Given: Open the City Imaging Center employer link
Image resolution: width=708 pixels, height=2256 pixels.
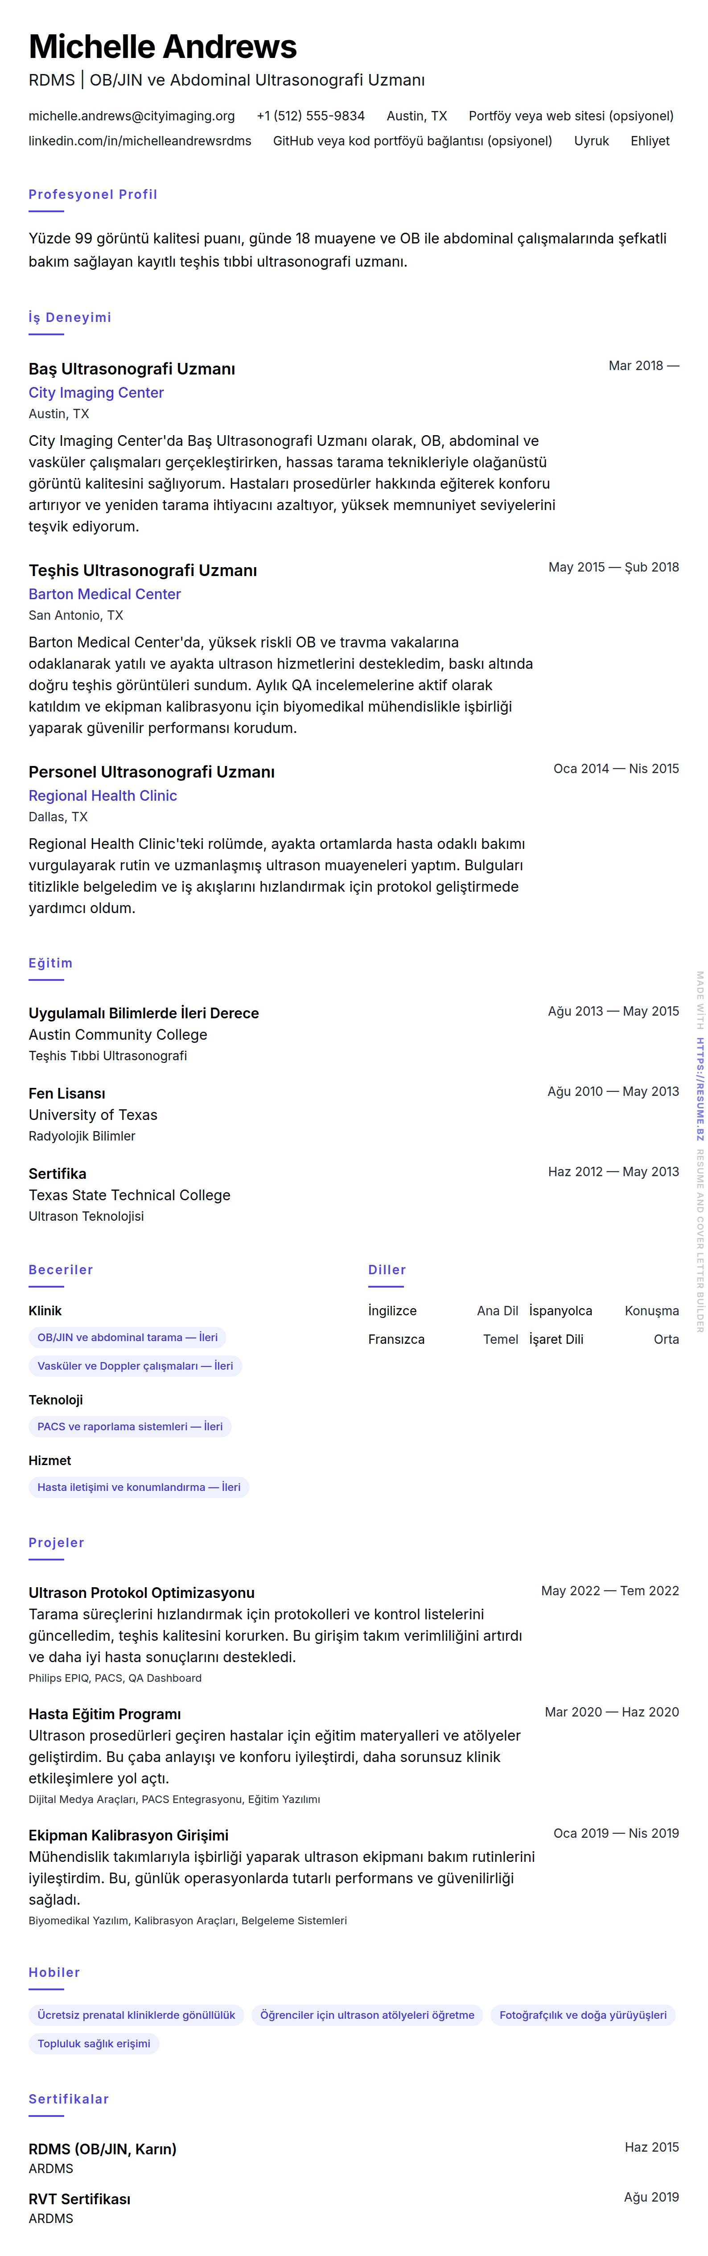Looking at the screenshot, I should point(95,392).
